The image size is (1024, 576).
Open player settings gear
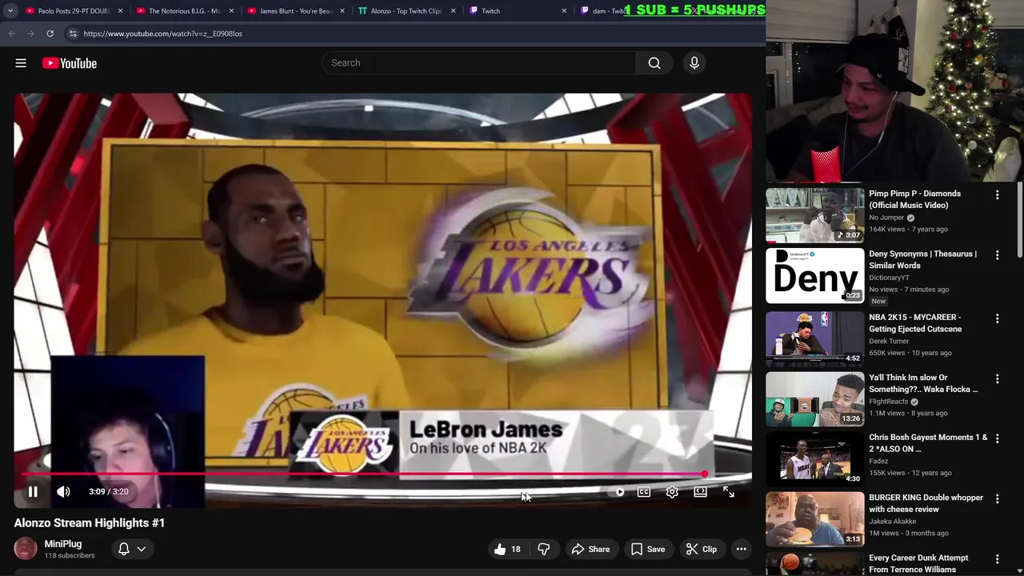pos(672,492)
